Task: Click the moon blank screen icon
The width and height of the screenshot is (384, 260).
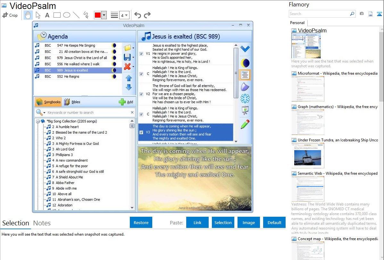Action: tap(245, 63)
